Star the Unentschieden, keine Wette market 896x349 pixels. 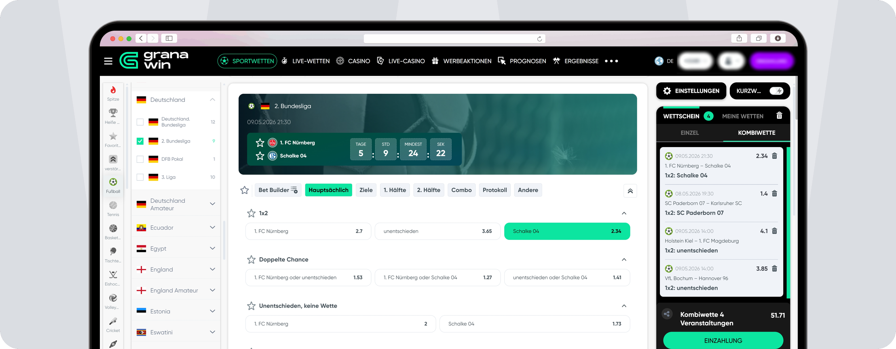[x=251, y=306]
